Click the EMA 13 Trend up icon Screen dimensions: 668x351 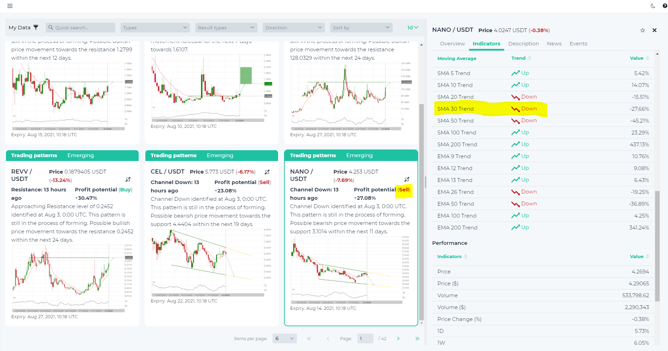point(515,180)
